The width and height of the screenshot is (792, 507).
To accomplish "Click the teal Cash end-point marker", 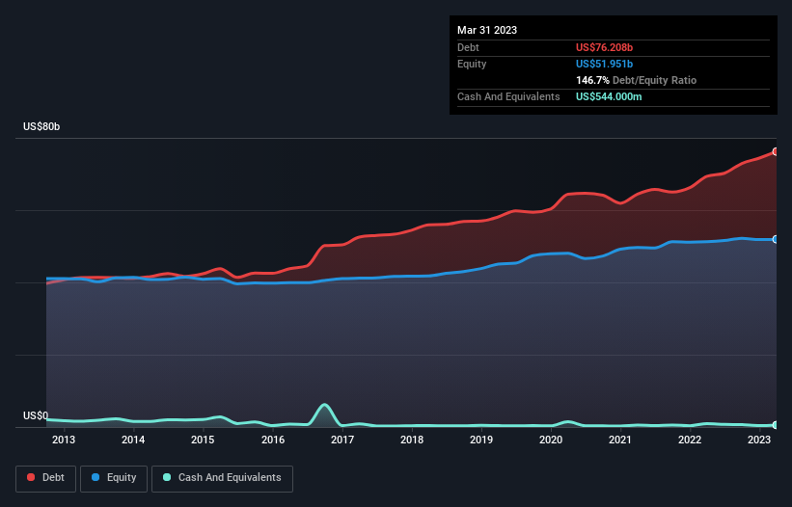I will pos(776,425).
